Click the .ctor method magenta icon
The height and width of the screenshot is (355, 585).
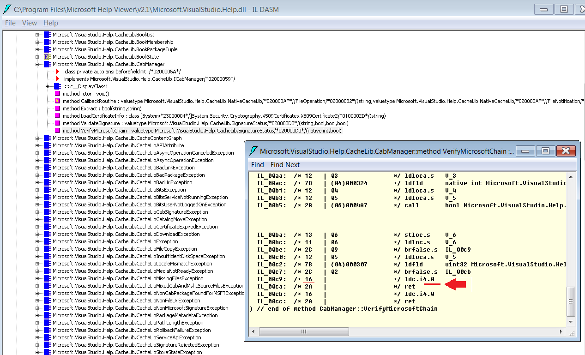click(57, 94)
